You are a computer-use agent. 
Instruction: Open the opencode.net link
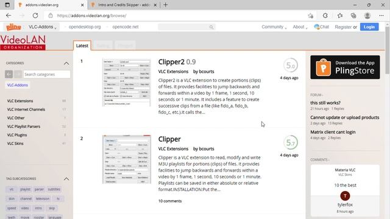click(x=126, y=27)
